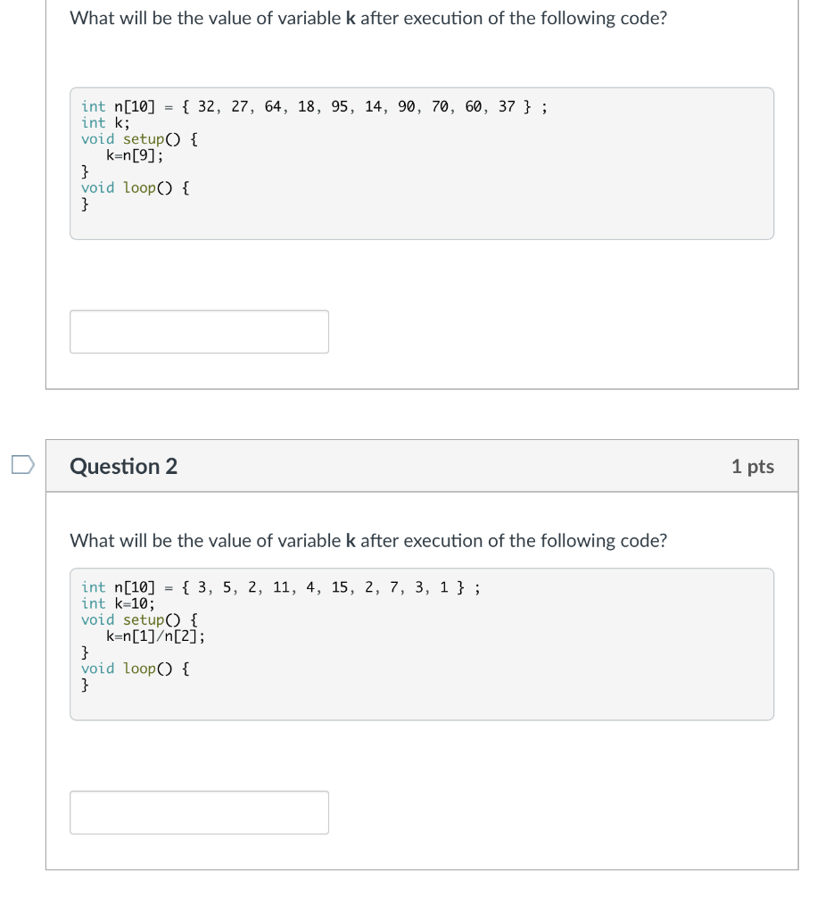Click the bold k in the Question 2 prompt

[x=351, y=540]
